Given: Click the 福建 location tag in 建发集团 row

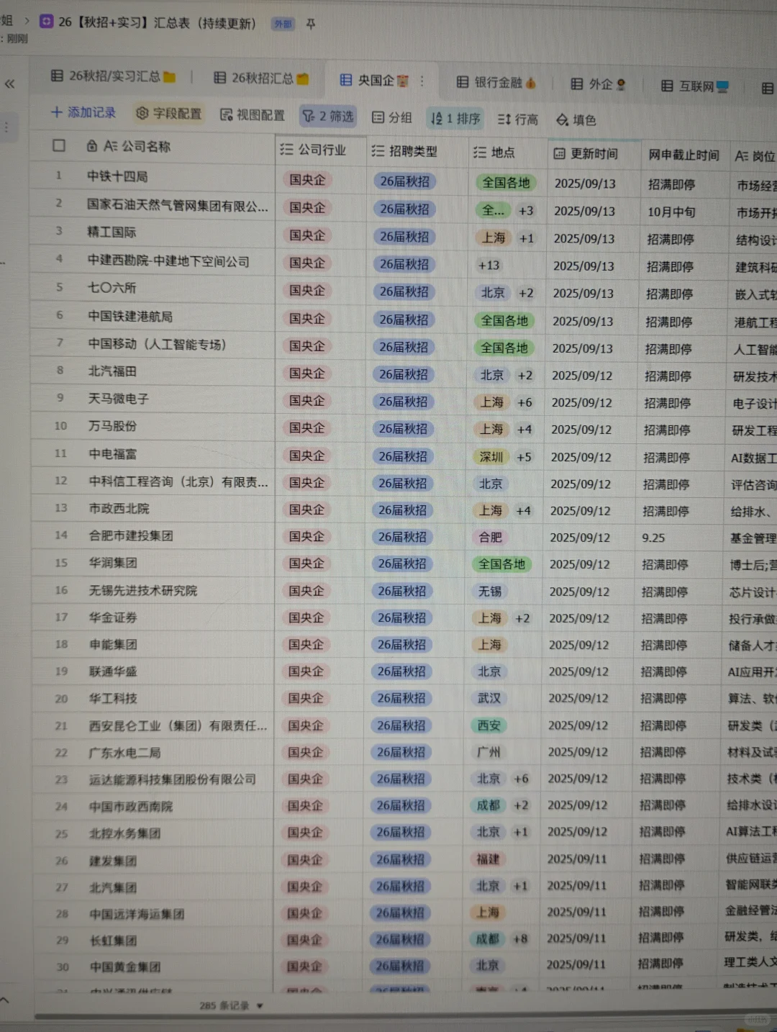Looking at the screenshot, I should [x=488, y=859].
